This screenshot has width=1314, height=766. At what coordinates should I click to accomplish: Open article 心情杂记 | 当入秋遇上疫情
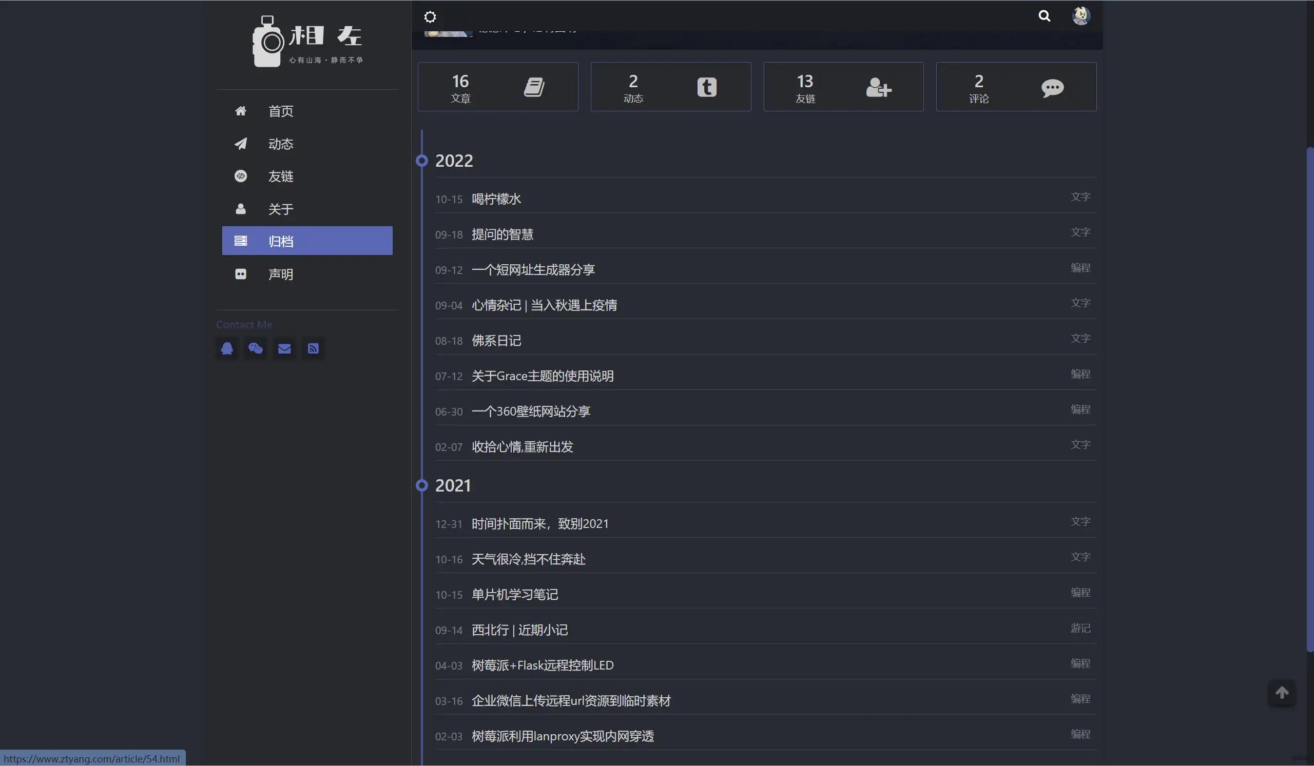pyautogui.click(x=544, y=305)
